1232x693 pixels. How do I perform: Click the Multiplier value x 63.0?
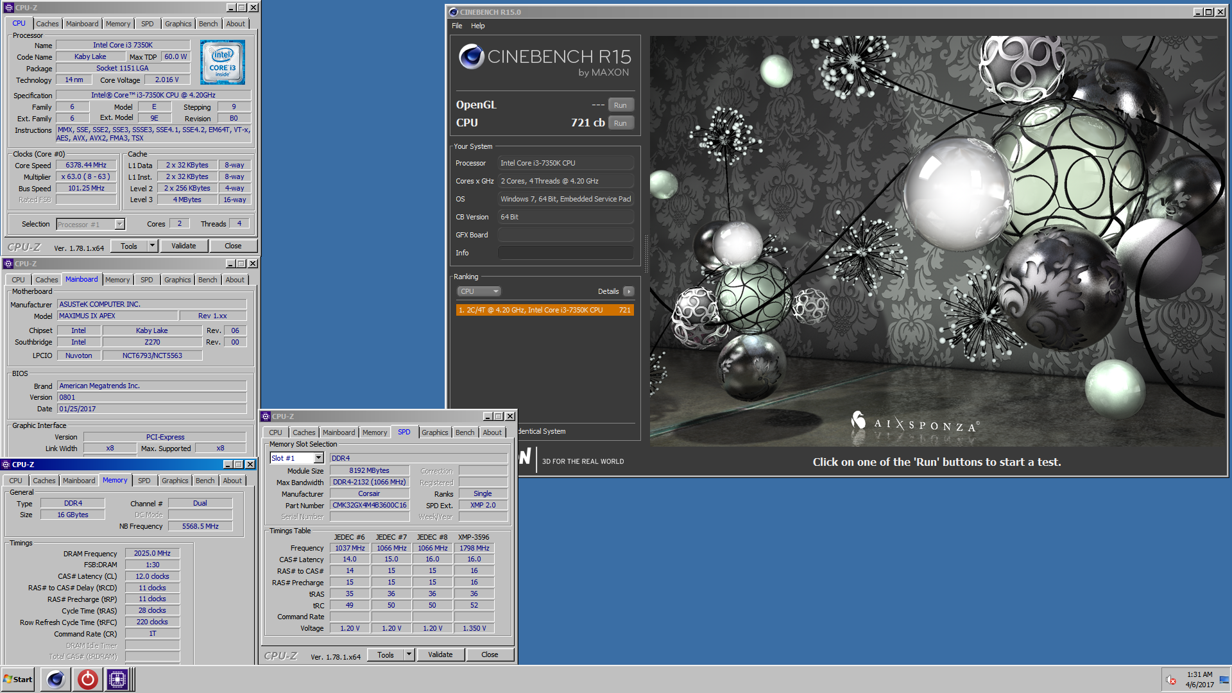pyautogui.click(x=86, y=176)
